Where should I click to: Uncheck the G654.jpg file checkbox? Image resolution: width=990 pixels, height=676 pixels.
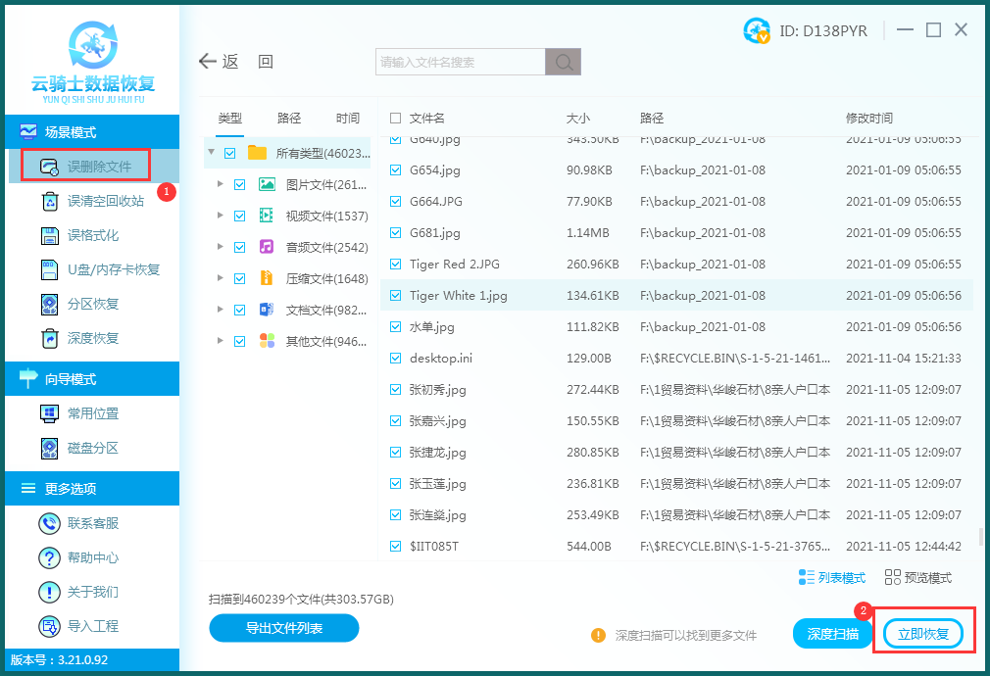click(x=395, y=169)
